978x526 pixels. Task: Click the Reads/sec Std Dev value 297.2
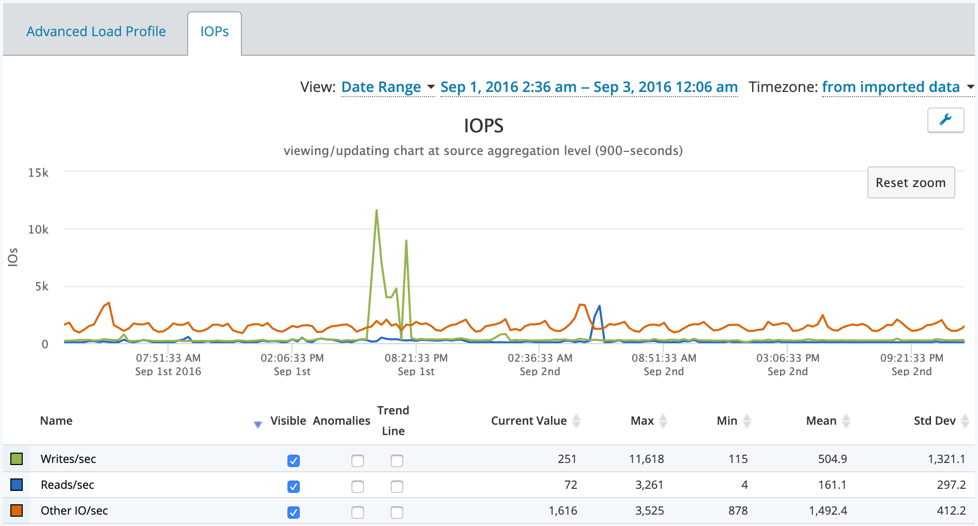(951, 485)
